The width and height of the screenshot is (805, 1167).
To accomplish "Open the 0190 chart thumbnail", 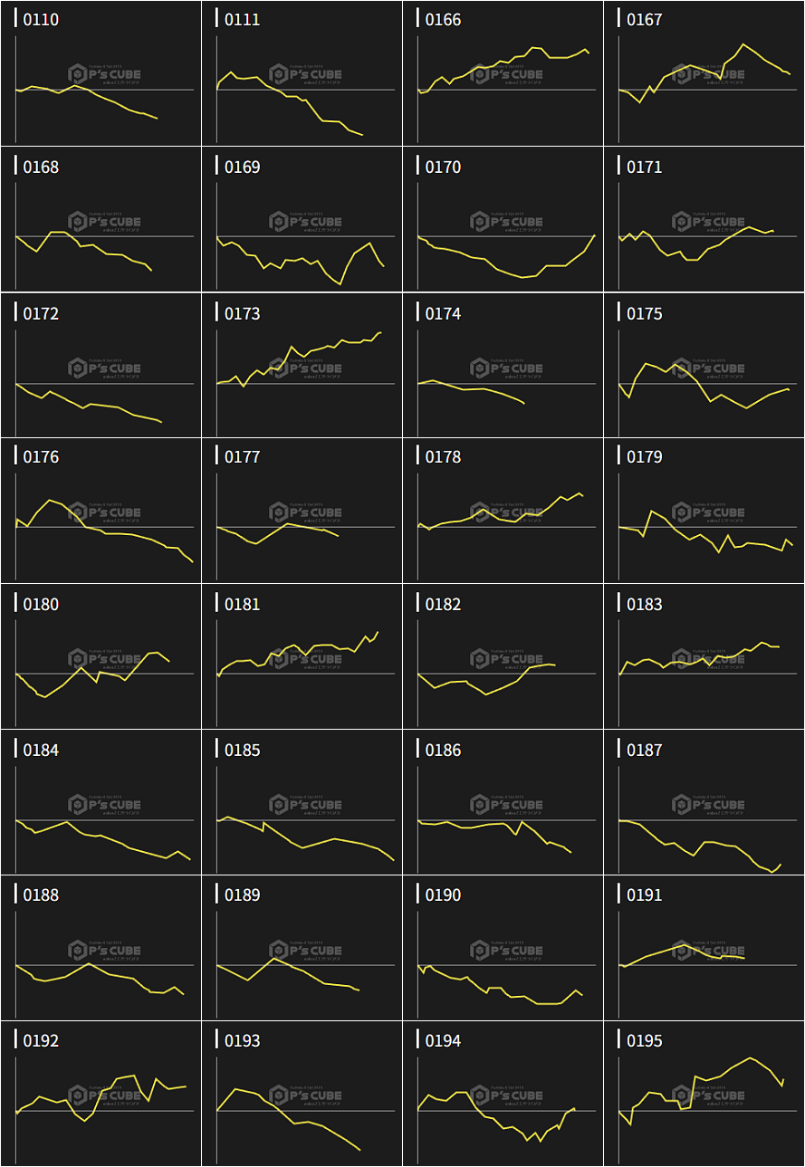I will pyautogui.click(x=503, y=949).
